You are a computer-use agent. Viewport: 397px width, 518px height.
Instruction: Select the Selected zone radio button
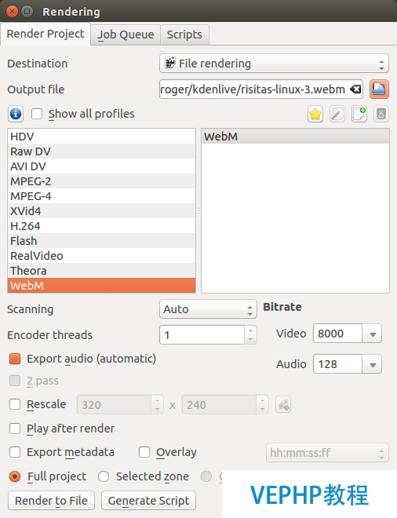[x=104, y=476]
